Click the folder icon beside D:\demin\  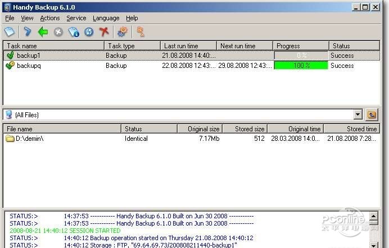[x=10, y=139]
